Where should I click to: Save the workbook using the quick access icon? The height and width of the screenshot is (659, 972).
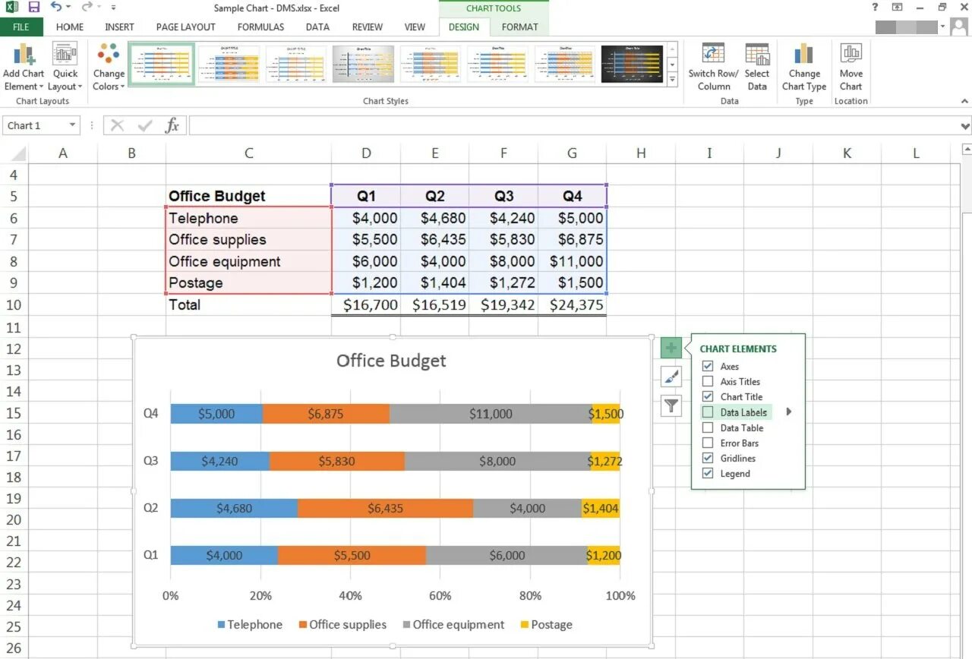34,7
